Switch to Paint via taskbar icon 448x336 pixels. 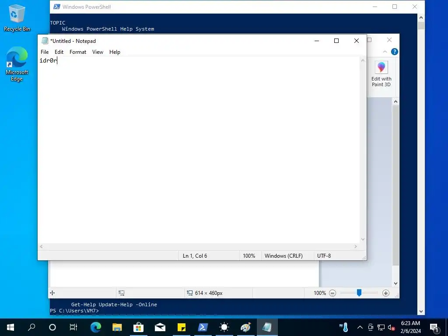pyautogui.click(x=246, y=327)
